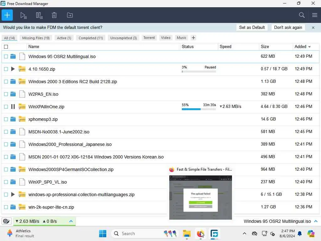Pause the WinXPAllInOne.zip download
Viewport: 321px width, 241px height.
[x=13, y=107]
